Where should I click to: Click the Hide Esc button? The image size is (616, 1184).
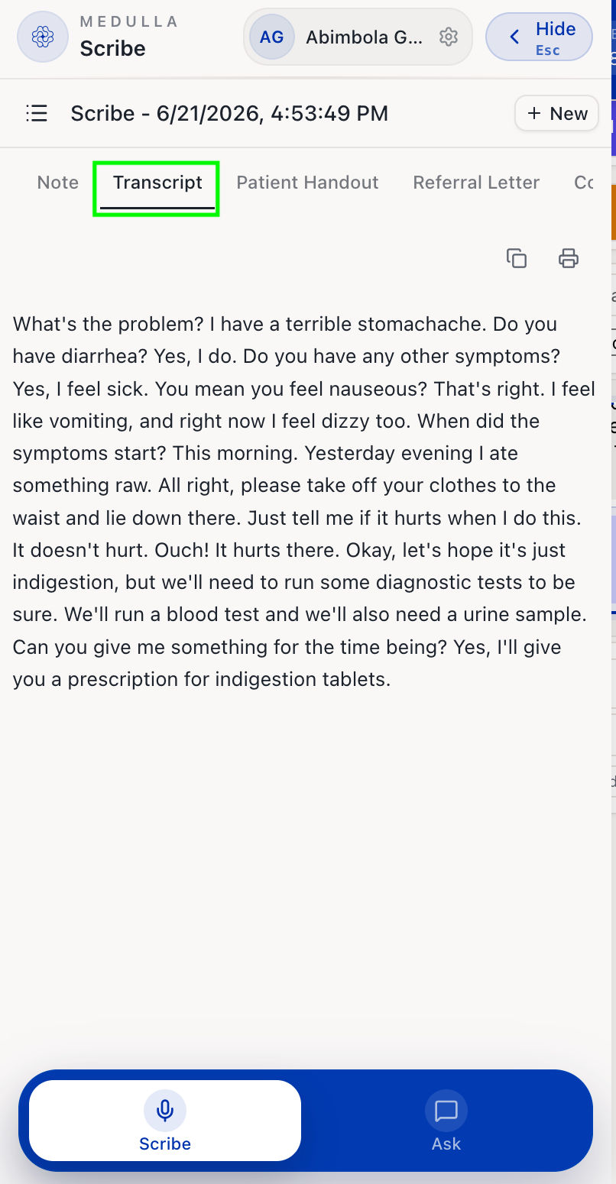(539, 37)
